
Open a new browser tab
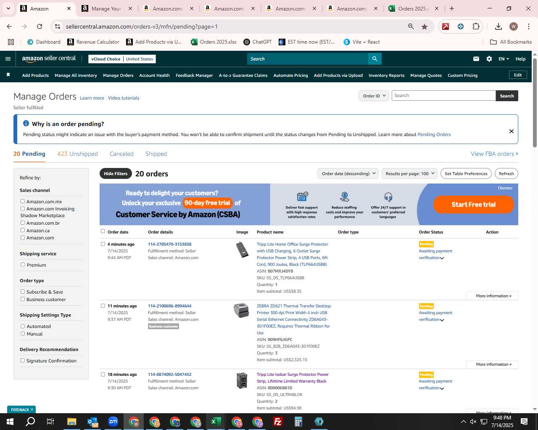click(x=452, y=8)
